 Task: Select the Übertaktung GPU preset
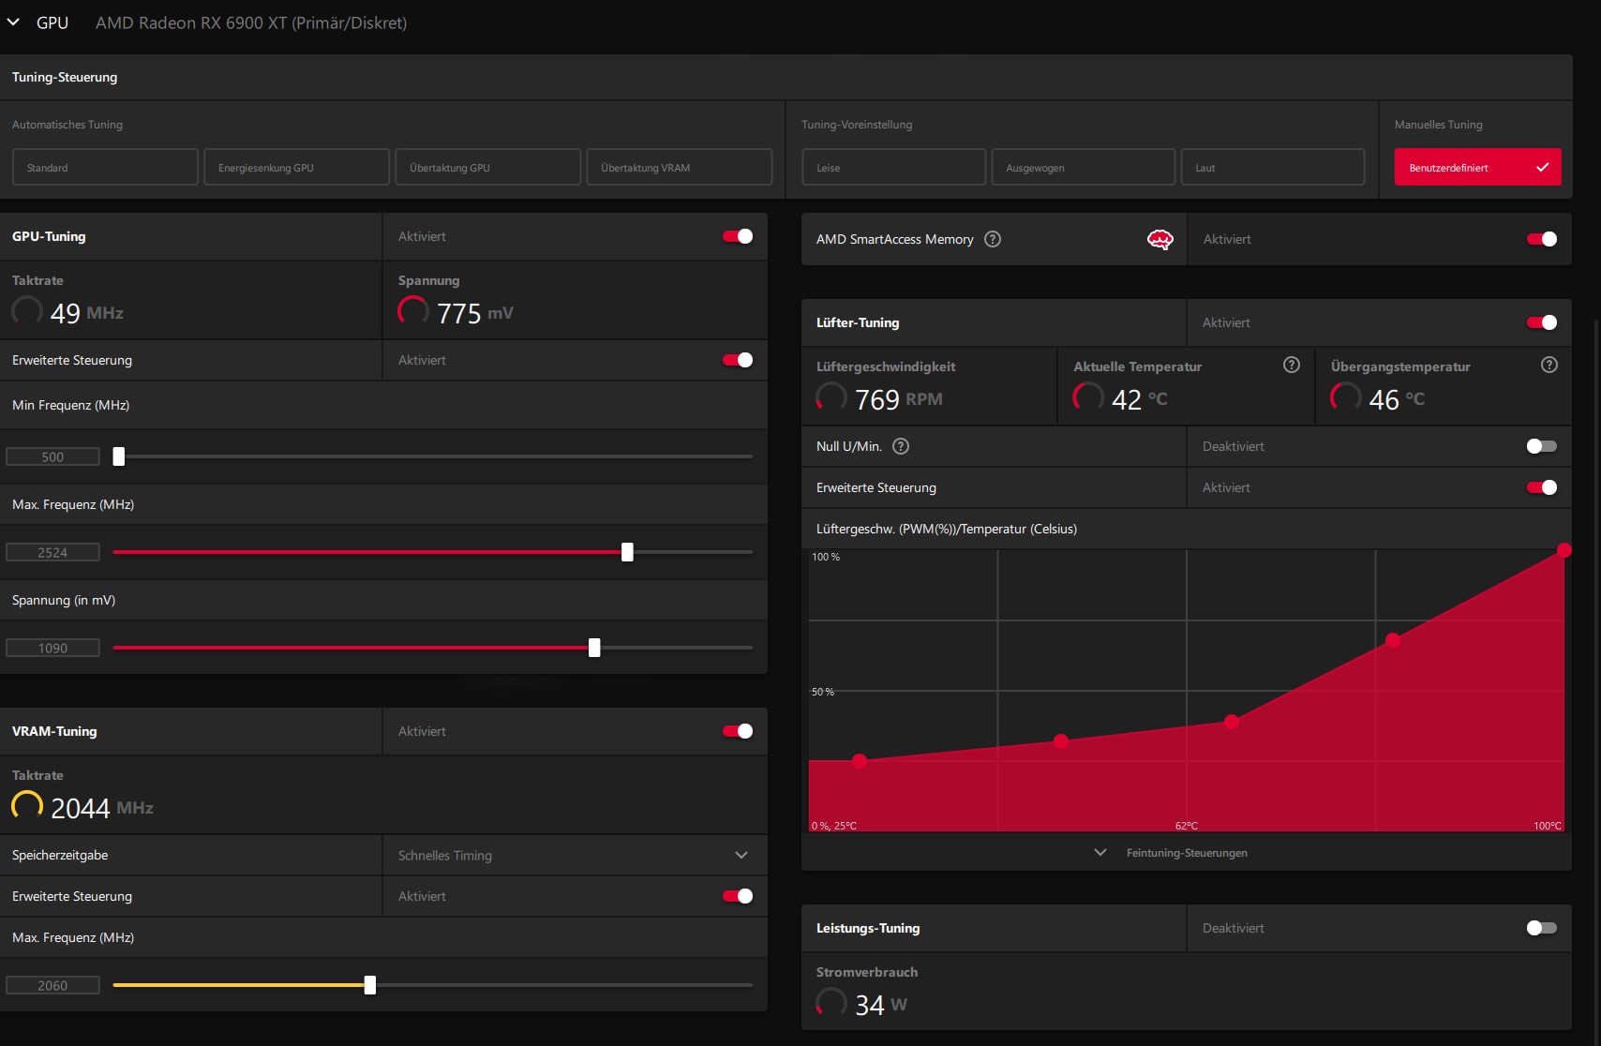pyautogui.click(x=487, y=167)
